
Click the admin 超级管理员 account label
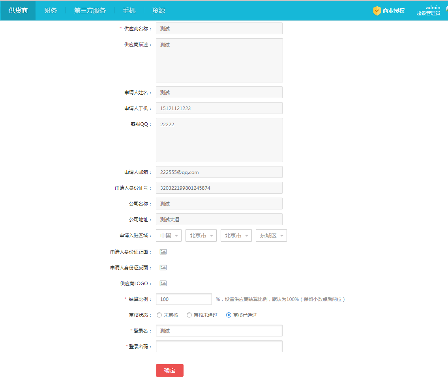(x=428, y=10)
